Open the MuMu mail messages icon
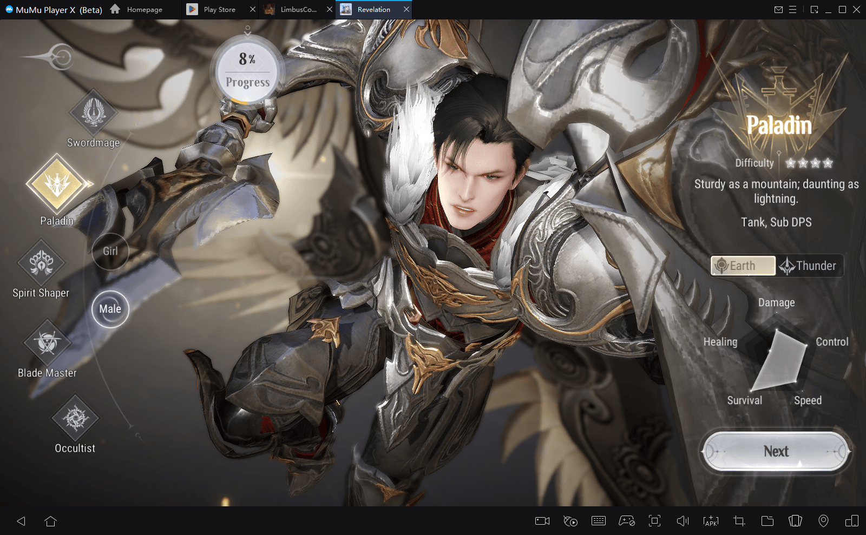The width and height of the screenshot is (866, 535). tap(778, 9)
